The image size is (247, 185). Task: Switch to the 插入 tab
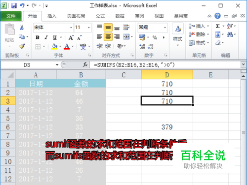(52, 16)
